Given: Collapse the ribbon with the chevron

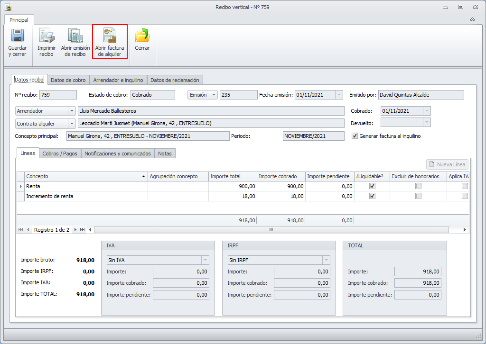Looking at the screenshot, I should (x=472, y=19).
